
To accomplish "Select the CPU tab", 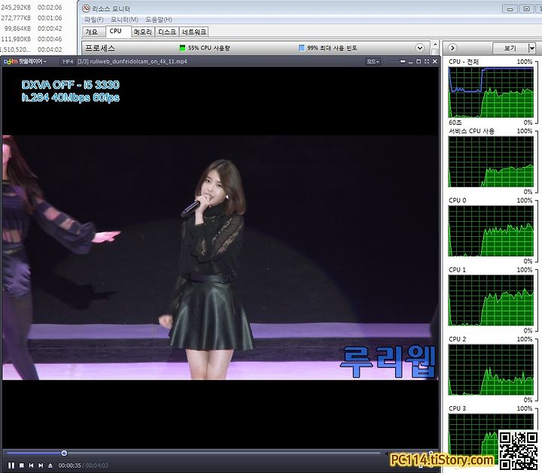I will [118, 31].
